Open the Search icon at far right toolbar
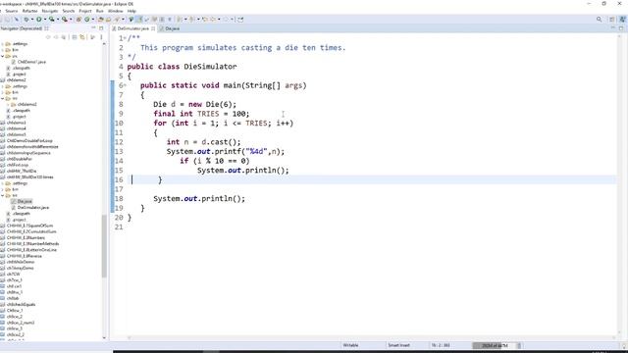The image size is (628, 353). coord(600,20)
